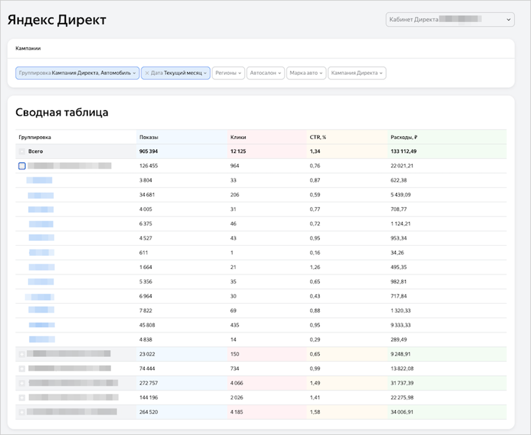Open the Кампания Директа filter dropdown
This screenshot has height=435, width=531.
tap(357, 73)
